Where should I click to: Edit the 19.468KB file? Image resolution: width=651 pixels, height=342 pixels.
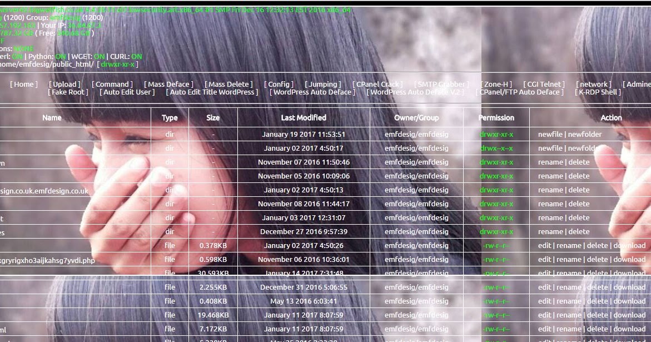544,315
